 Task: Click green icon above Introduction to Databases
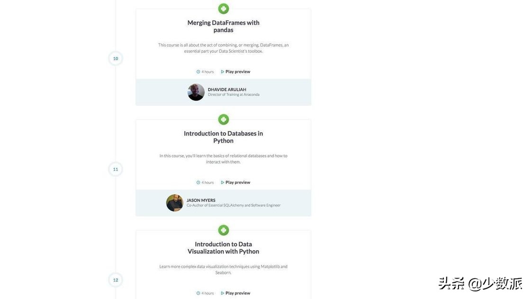pyautogui.click(x=223, y=120)
